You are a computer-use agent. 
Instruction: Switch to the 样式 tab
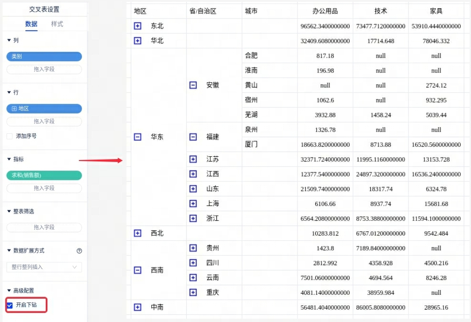(57, 24)
